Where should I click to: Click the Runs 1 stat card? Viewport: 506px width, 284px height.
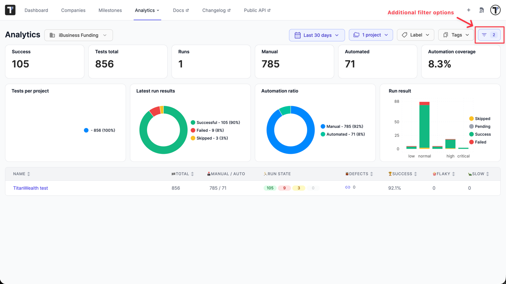pyautogui.click(x=211, y=62)
